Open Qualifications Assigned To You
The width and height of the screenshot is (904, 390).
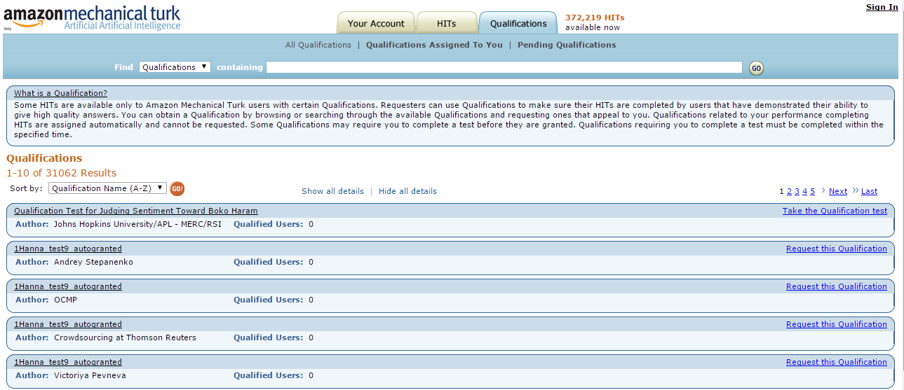tap(434, 45)
